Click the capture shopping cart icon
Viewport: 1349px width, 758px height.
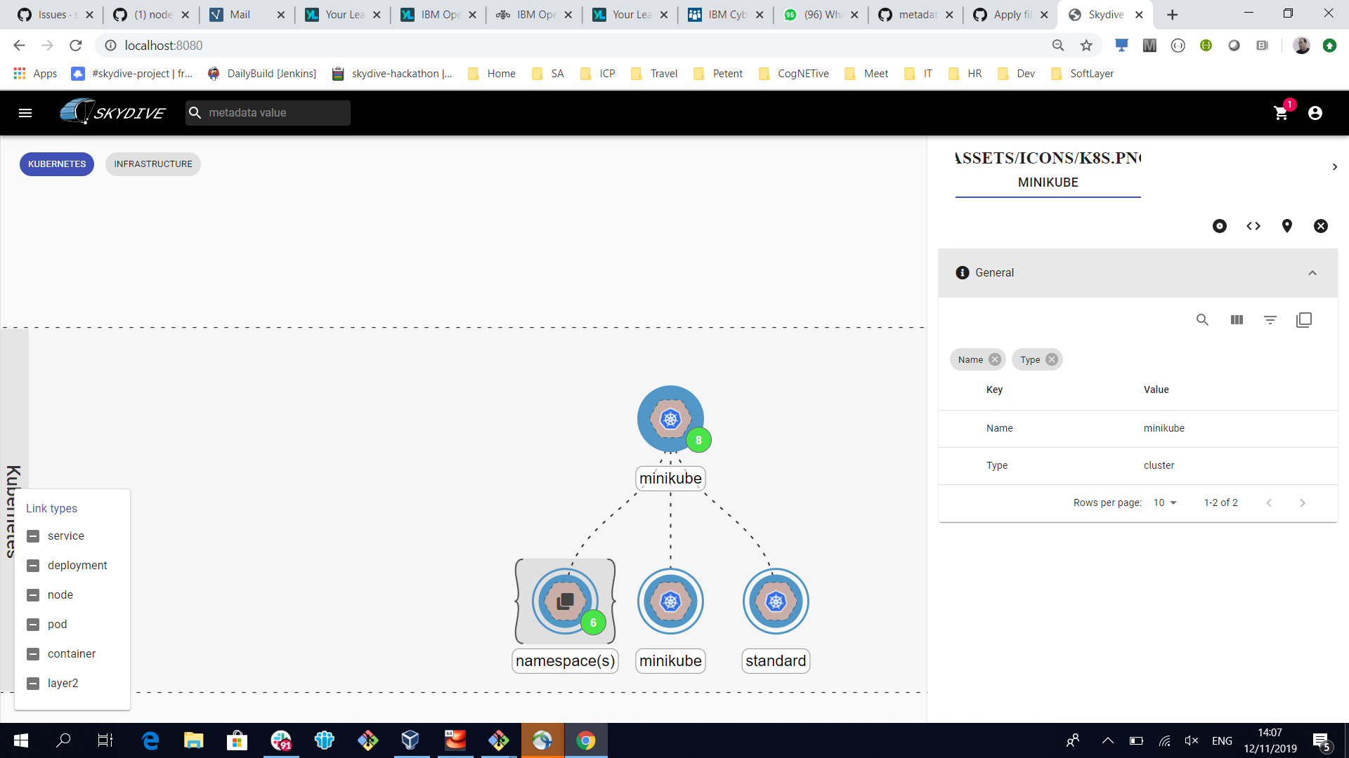click(x=1281, y=113)
